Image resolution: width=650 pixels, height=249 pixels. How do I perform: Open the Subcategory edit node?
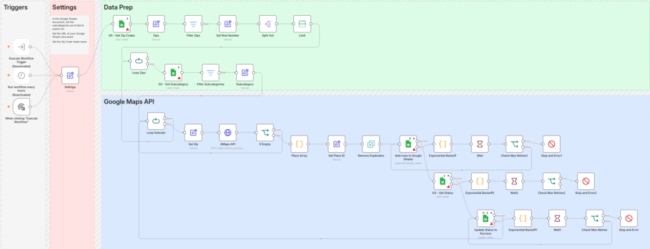244,72
